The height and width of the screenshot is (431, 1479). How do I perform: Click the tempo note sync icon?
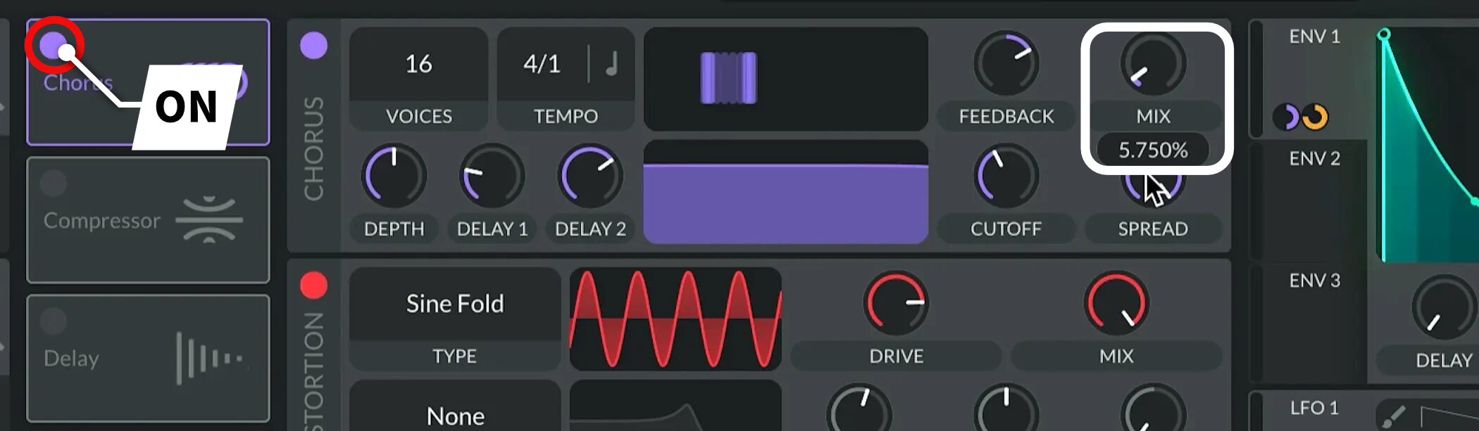612,64
